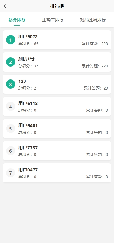Switch to the 正确率排行 tab
Viewport: 114px width, 243px height.
pos(53,20)
